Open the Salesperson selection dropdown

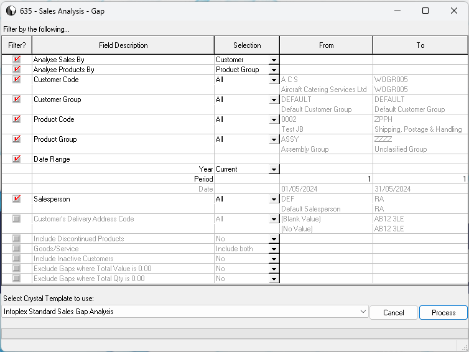click(273, 200)
